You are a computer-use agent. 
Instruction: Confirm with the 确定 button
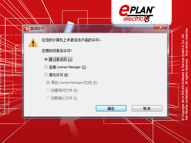pyautogui.click(x=111, y=108)
